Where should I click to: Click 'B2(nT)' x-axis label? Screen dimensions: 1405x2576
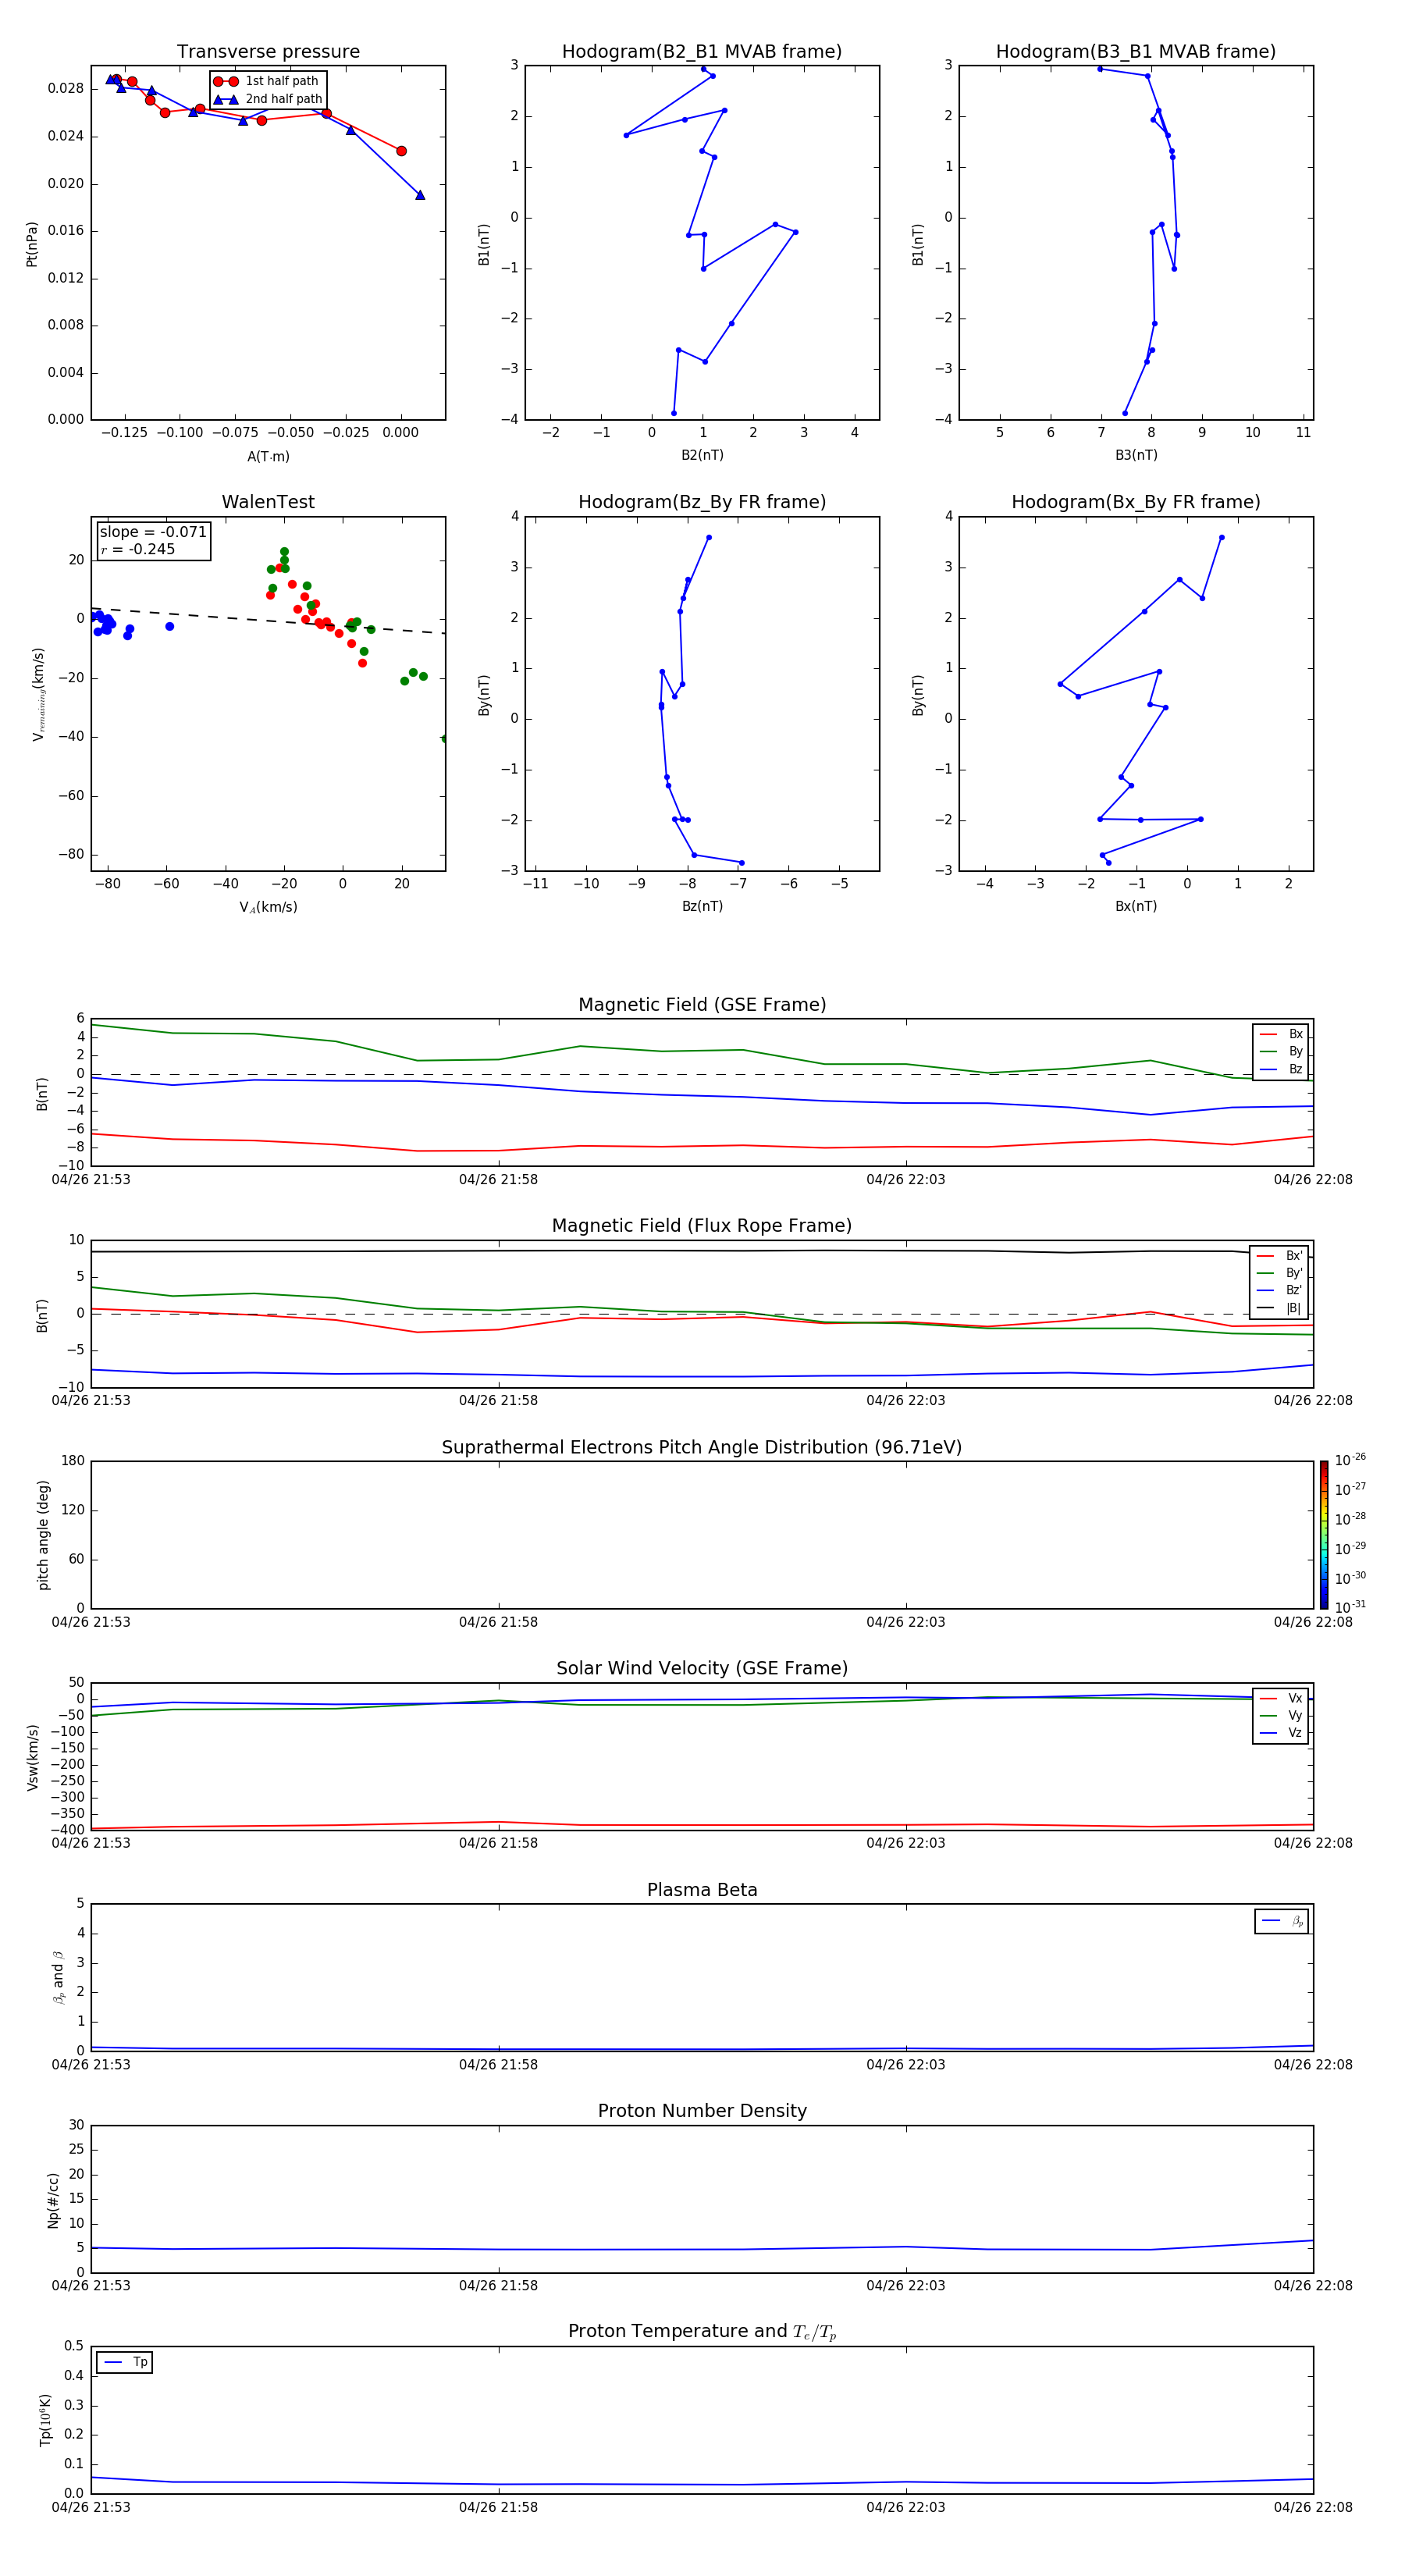[702, 455]
